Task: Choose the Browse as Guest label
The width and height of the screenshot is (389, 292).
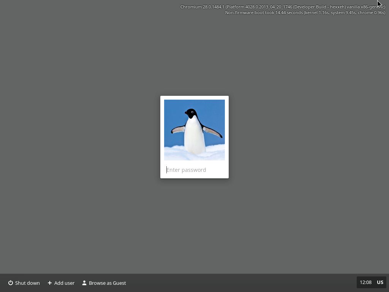Action: click(107, 283)
